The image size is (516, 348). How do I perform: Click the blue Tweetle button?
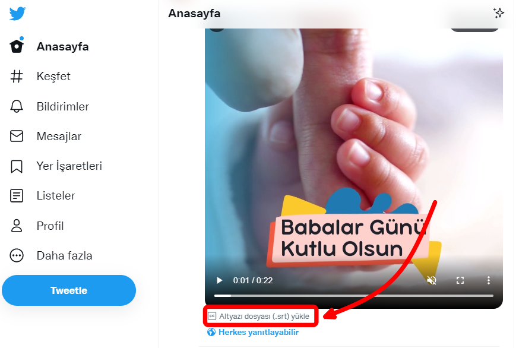[69, 290]
